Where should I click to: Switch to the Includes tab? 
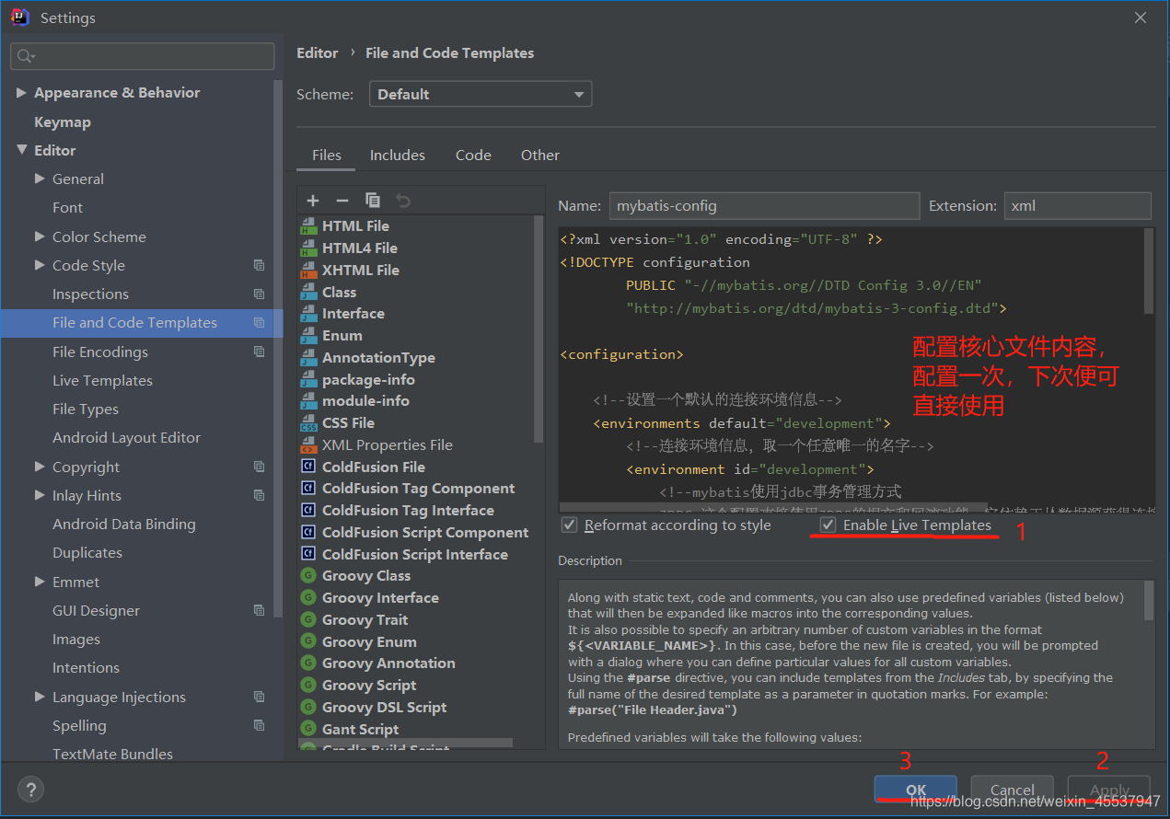pyautogui.click(x=398, y=155)
